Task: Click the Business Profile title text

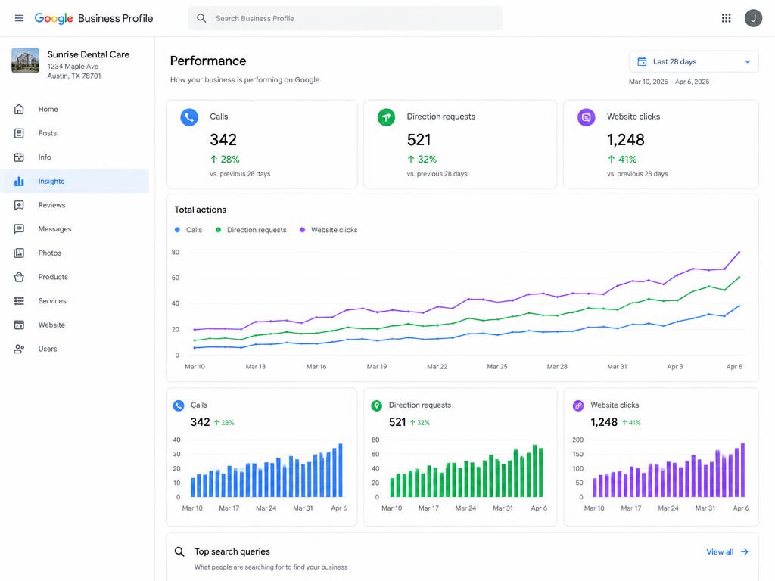Action: coord(116,18)
